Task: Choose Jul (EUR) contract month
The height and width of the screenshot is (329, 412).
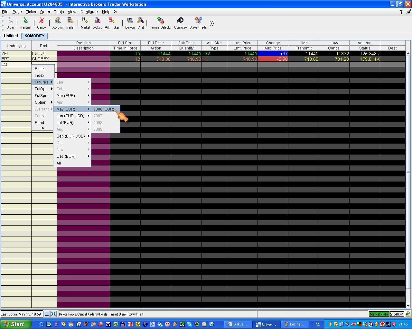Action: [x=72, y=123]
